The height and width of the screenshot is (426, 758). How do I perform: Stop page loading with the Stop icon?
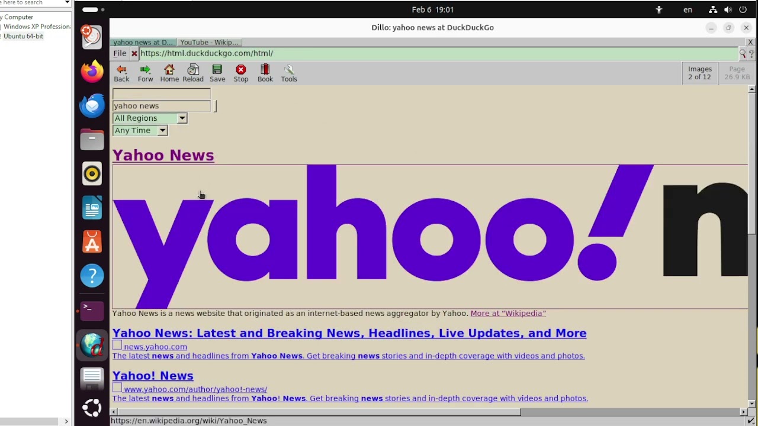[241, 73]
